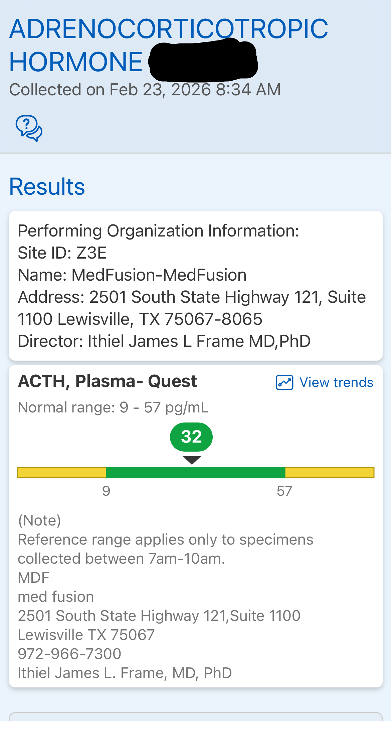Tap the upper bound label 57
The width and height of the screenshot is (391, 755).
[x=284, y=491]
